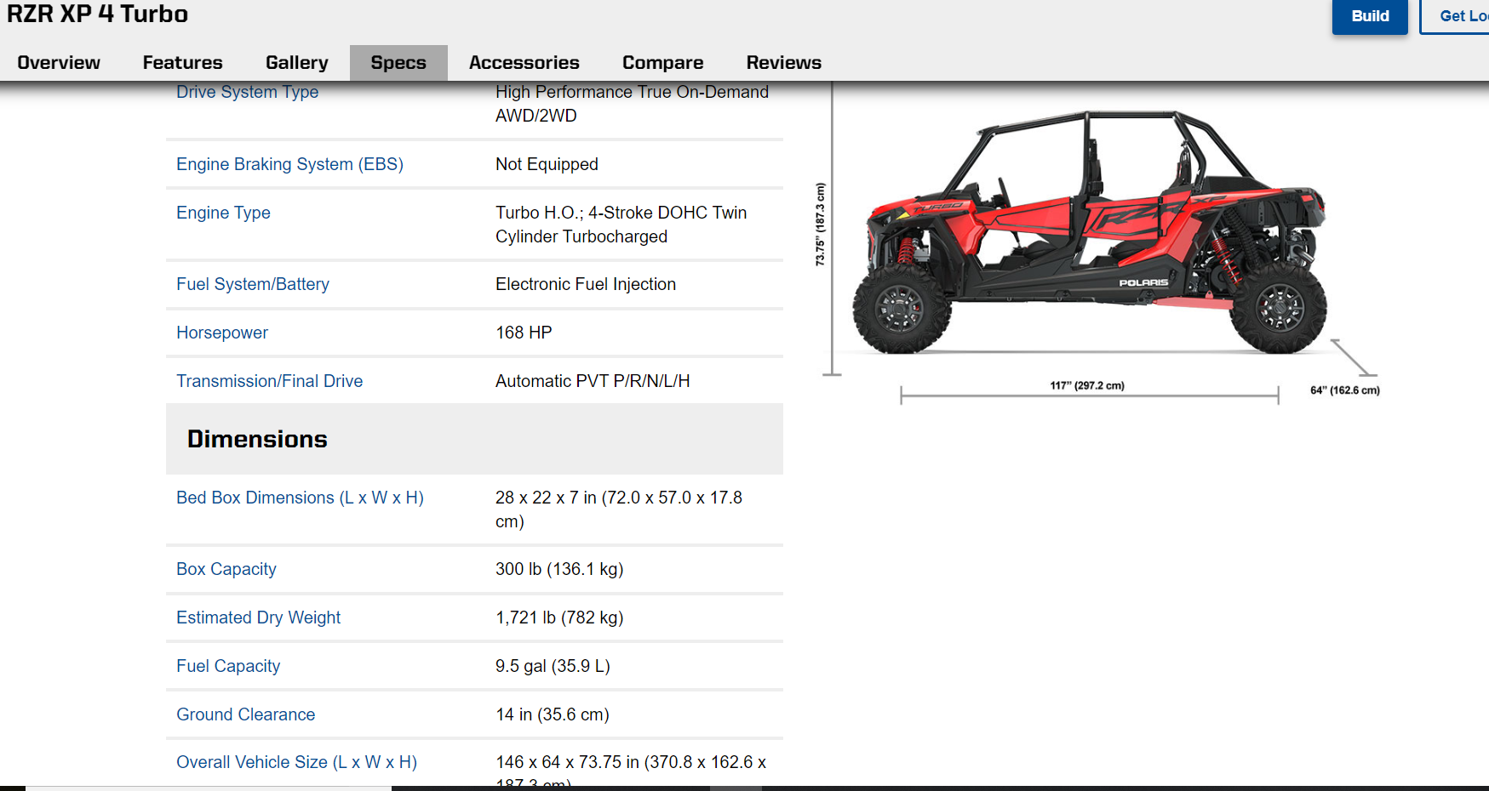Screen dimensions: 1489x791
Task: View the Reviews tab
Action: 784,63
